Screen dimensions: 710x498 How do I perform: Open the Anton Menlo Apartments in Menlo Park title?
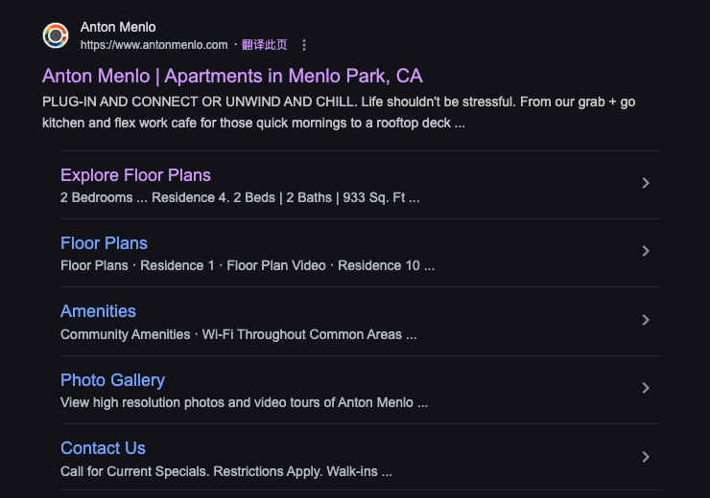(232, 76)
